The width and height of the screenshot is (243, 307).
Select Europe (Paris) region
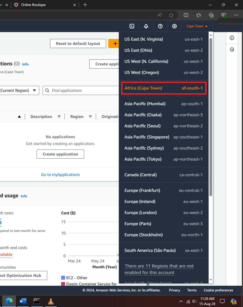pyautogui.click(x=163, y=224)
